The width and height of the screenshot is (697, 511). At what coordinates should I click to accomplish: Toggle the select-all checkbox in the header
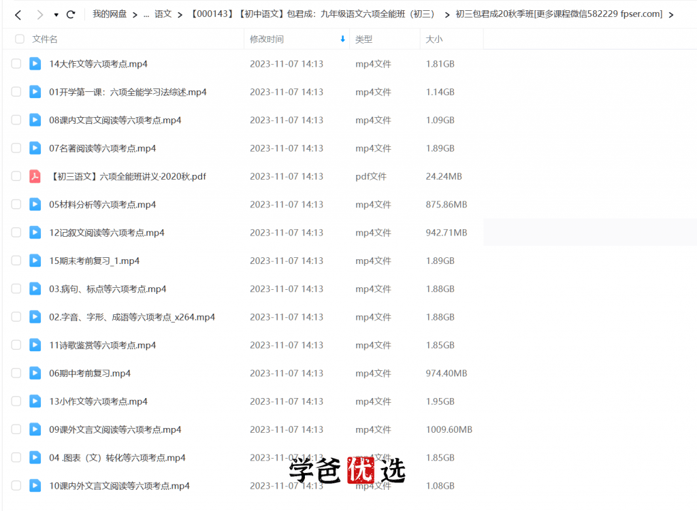(20, 39)
